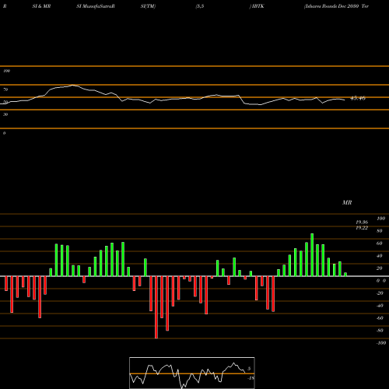This screenshot has height=389, width=389.
Task: Click the -20 label on MR axis
Action: click(380, 293)
